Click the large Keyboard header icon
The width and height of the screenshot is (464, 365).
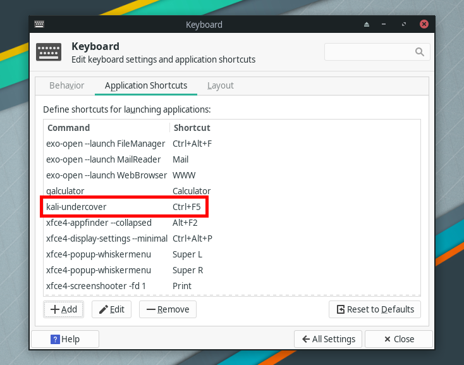[49, 52]
